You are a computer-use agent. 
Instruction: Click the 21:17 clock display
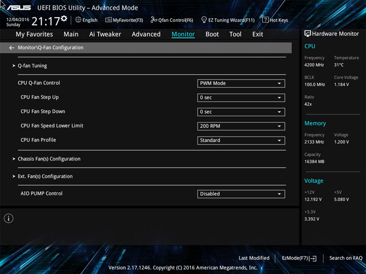(46, 21)
